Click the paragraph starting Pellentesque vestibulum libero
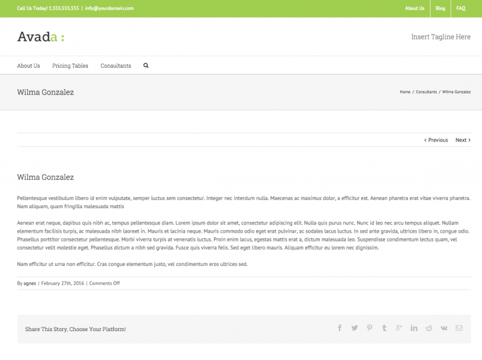 pos(244,203)
